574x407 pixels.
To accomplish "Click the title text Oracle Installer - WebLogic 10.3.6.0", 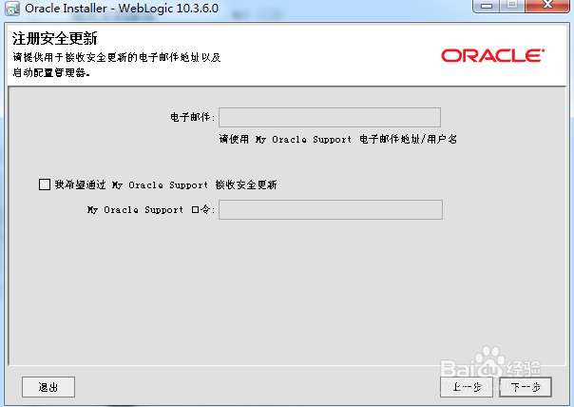I will tap(122, 8).
